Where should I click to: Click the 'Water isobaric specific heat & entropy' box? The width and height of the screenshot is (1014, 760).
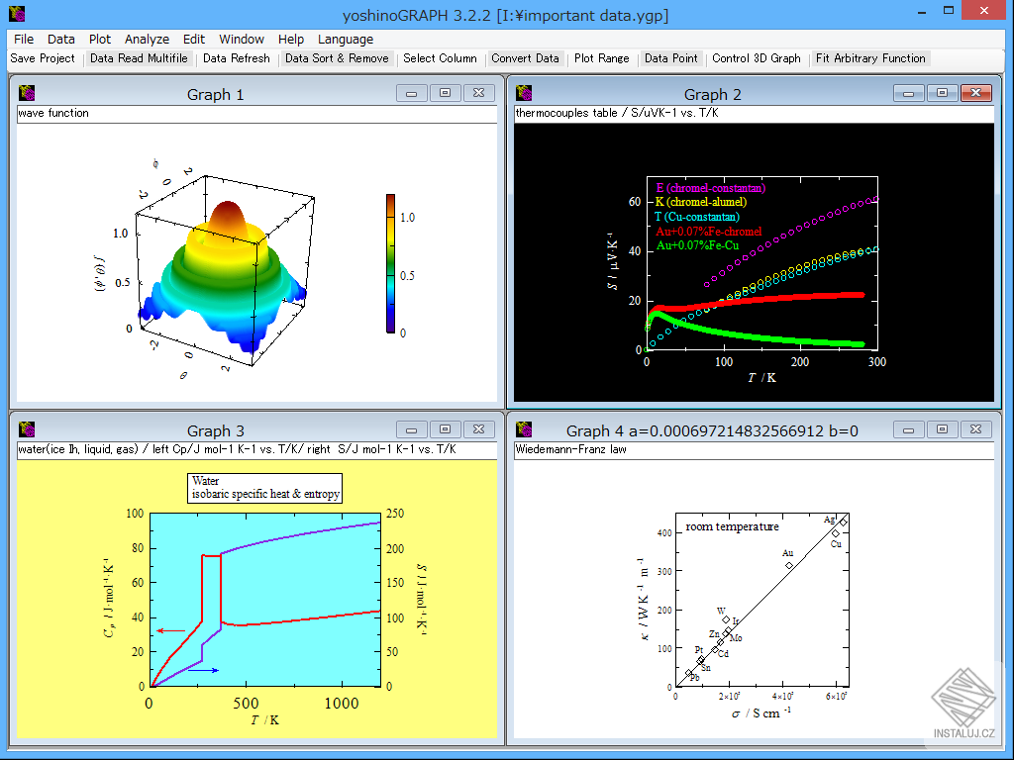click(x=265, y=488)
